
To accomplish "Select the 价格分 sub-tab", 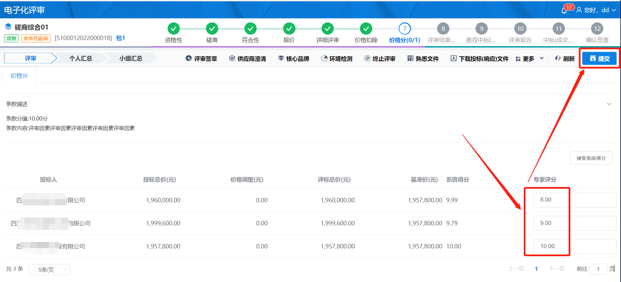I will (x=19, y=76).
